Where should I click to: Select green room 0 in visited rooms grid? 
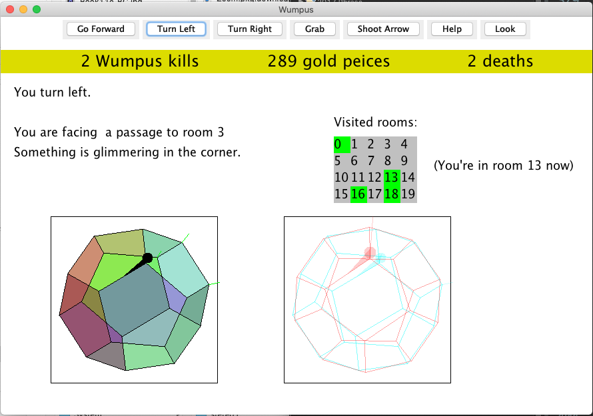point(340,144)
